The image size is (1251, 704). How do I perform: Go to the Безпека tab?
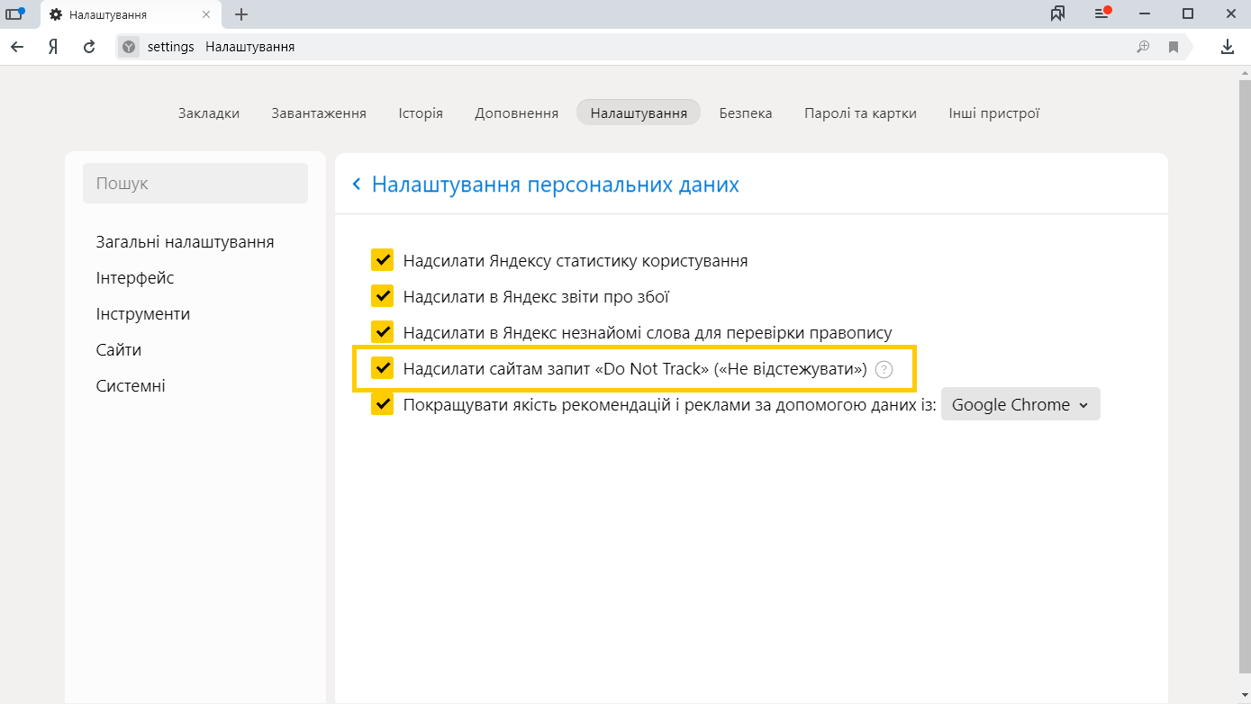[746, 113]
